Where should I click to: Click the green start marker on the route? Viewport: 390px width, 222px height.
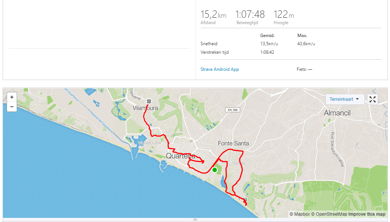tap(214, 170)
